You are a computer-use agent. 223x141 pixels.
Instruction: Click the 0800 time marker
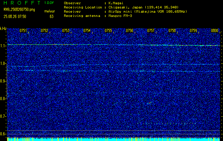pos(214,31)
